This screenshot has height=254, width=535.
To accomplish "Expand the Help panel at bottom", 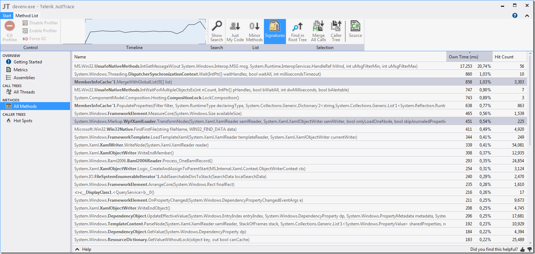I will tap(83, 249).
